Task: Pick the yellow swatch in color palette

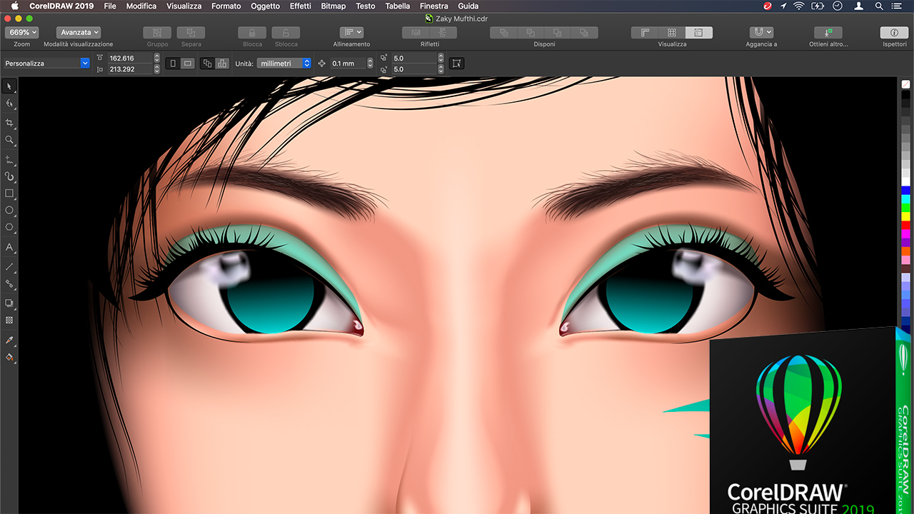Action: pyautogui.click(x=905, y=216)
